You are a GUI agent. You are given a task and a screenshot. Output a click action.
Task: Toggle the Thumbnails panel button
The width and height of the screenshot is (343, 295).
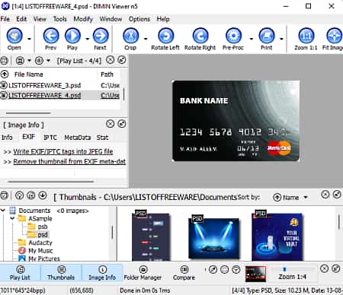61,273
